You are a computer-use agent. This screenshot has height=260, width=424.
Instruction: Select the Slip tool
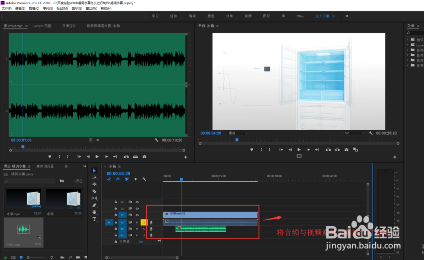pos(95,198)
